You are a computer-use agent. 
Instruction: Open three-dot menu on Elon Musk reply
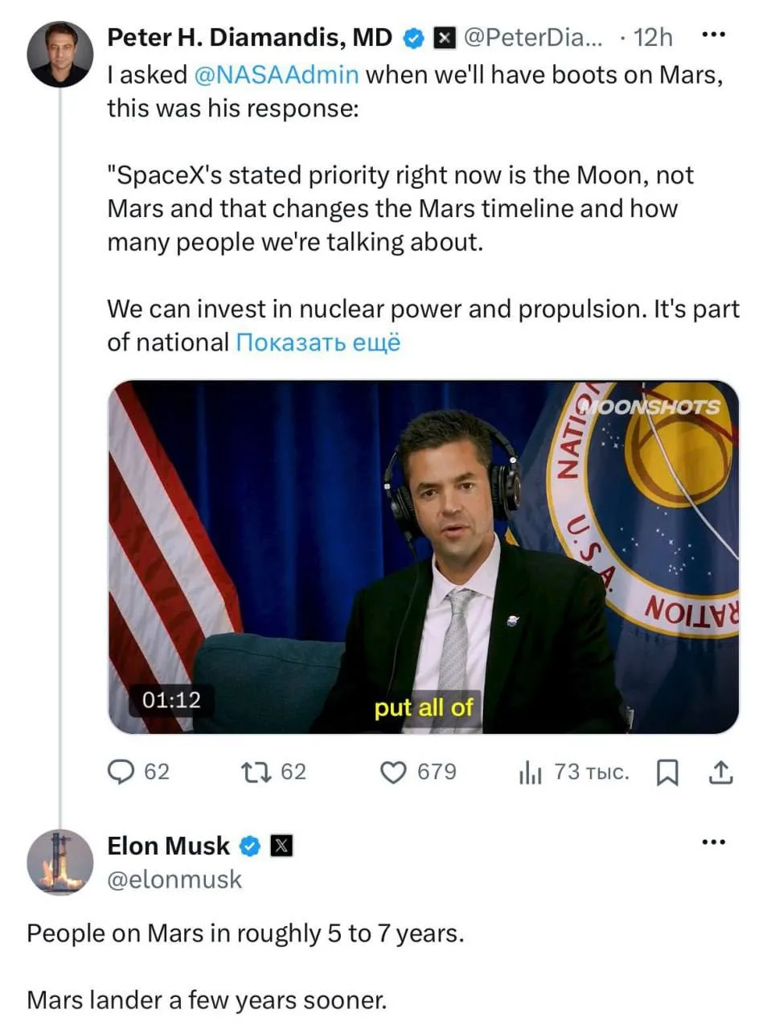[x=713, y=842]
